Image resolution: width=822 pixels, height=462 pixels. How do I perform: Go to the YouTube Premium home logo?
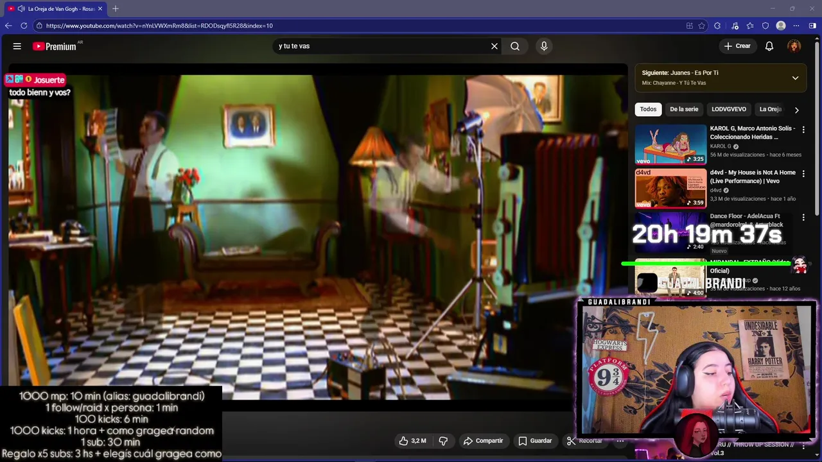[x=55, y=46]
